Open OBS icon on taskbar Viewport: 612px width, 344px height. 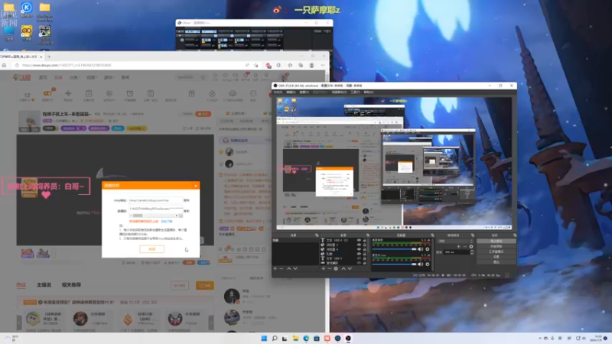pos(348,338)
